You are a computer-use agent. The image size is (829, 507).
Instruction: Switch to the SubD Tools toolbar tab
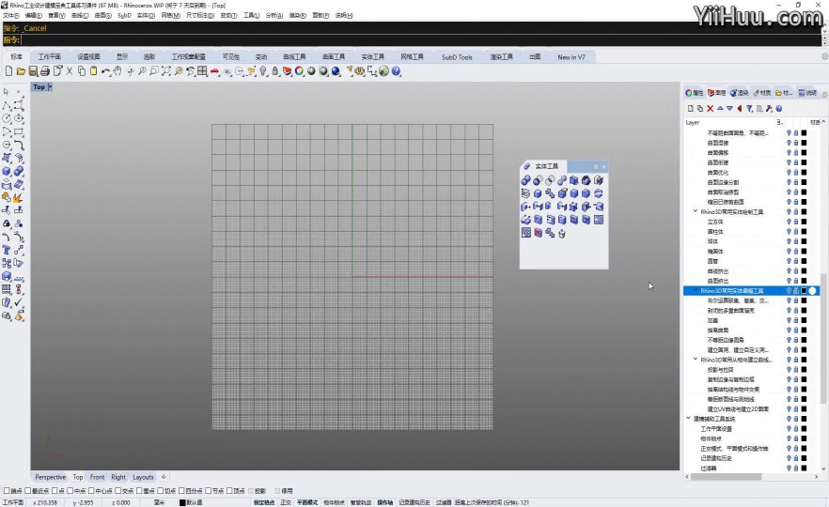(457, 56)
